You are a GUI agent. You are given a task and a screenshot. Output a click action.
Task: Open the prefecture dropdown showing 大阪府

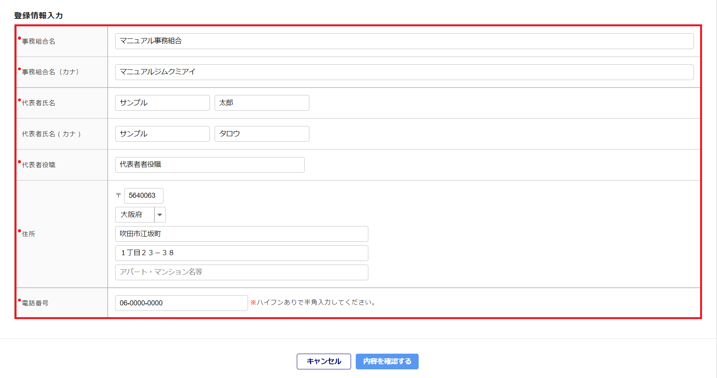135,215
